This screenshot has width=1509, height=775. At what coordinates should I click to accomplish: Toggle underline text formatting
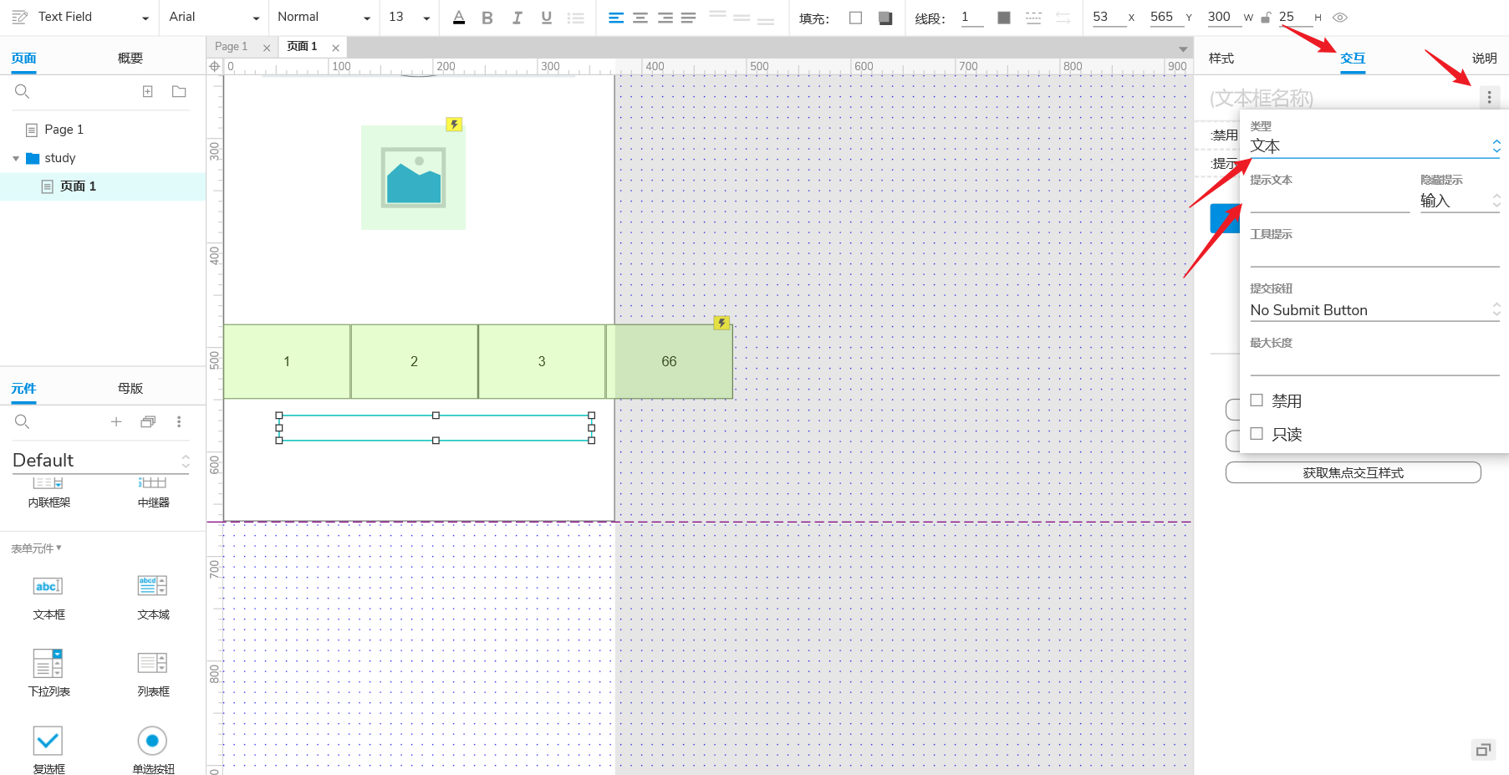pos(547,18)
